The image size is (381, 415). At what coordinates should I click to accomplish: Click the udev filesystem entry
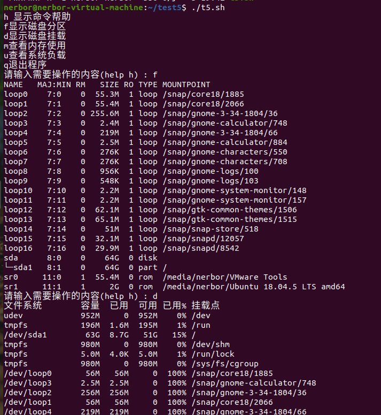coord(13,316)
